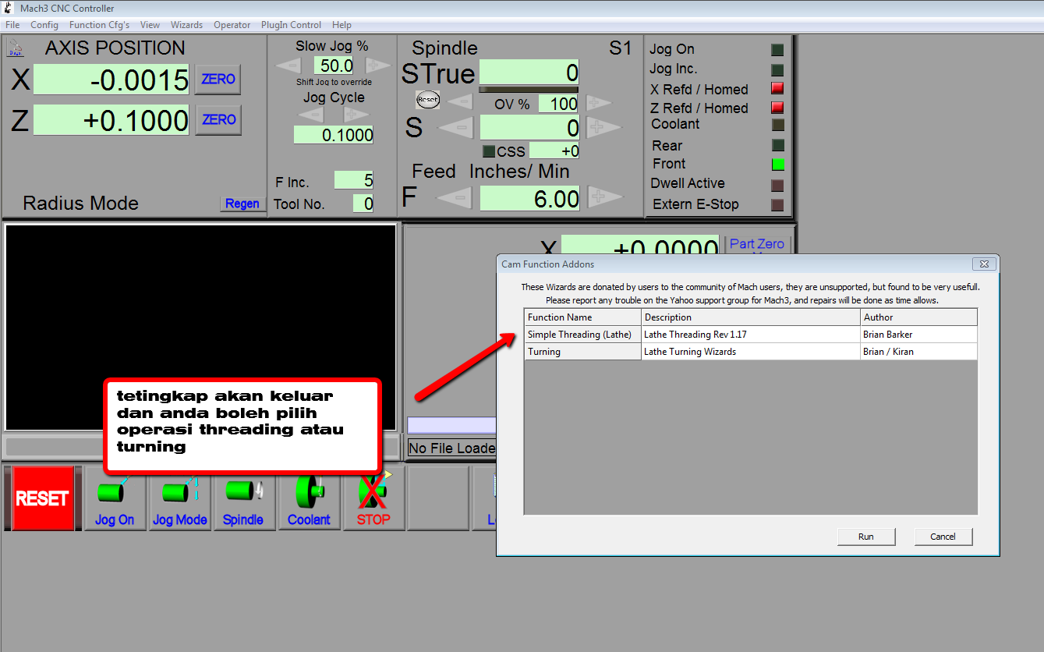Viewport: 1044px width, 652px height.
Task: Turn on Coolant via its icon
Action: pos(308,491)
